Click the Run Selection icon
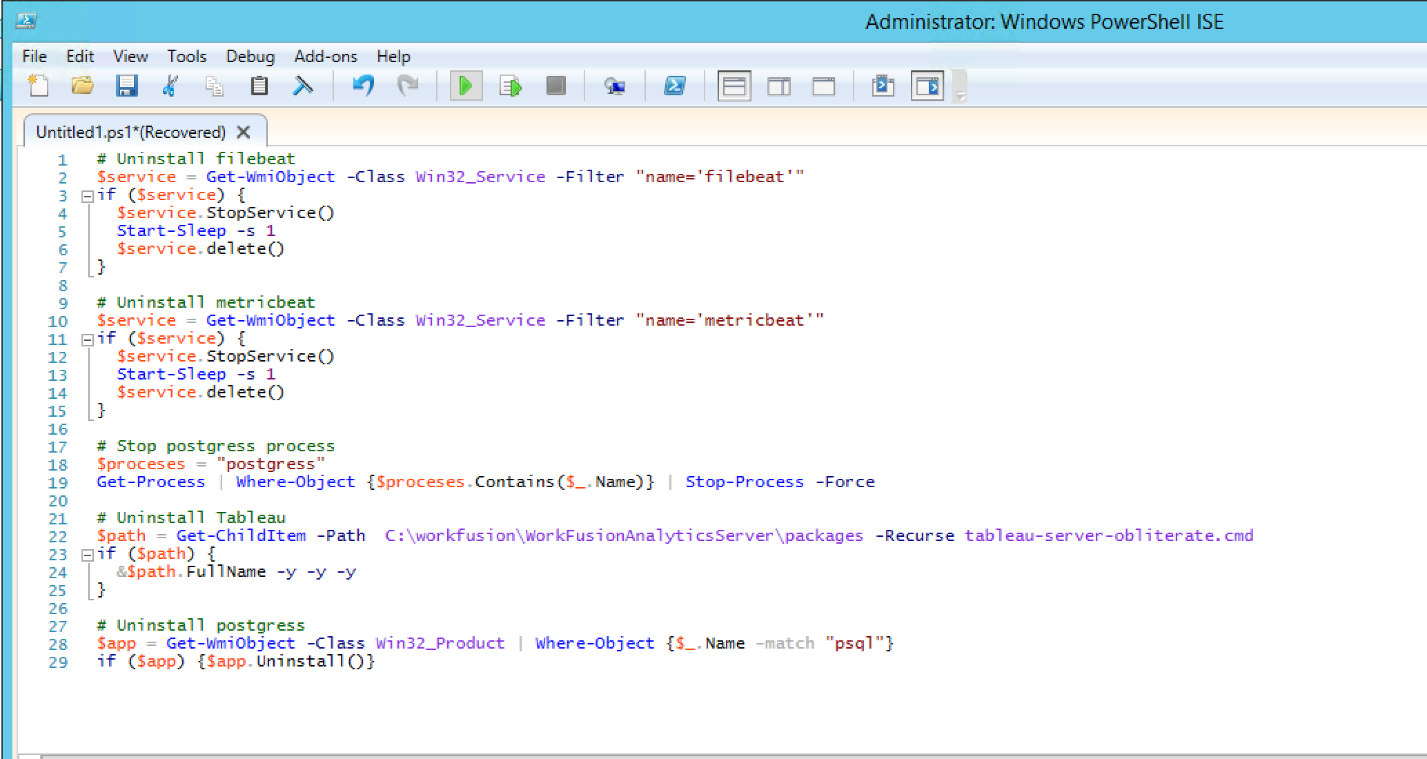Image resolution: width=1427 pixels, height=759 pixels. click(x=511, y=86)
